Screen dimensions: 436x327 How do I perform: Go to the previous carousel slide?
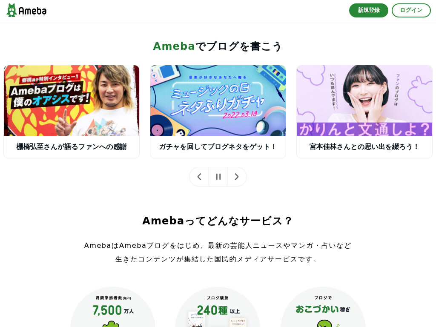[199, 177]
